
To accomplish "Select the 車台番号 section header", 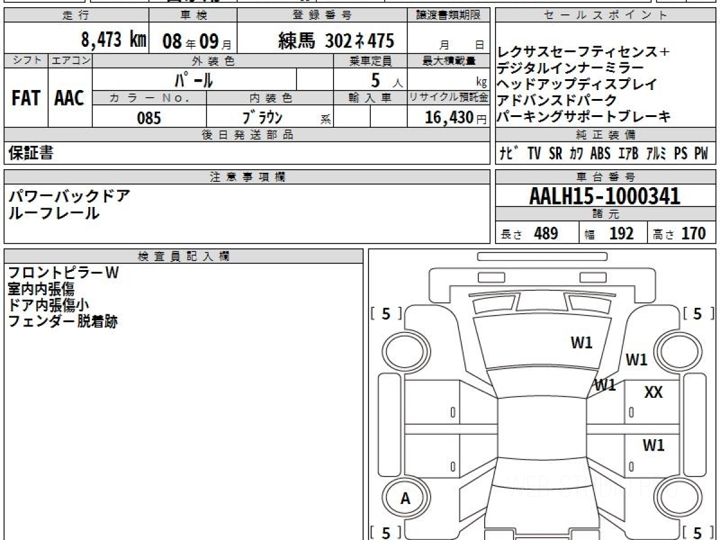I will click(x=605, y=176).
